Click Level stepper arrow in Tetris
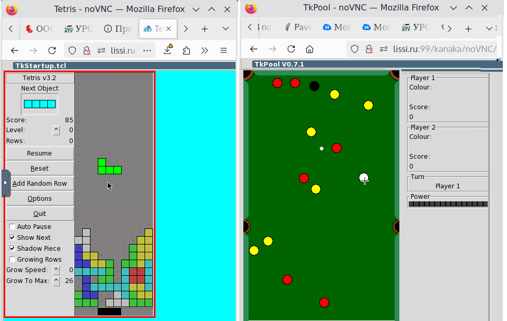The image size is (507, 321). pyautogui.click(x=56, y=130)
